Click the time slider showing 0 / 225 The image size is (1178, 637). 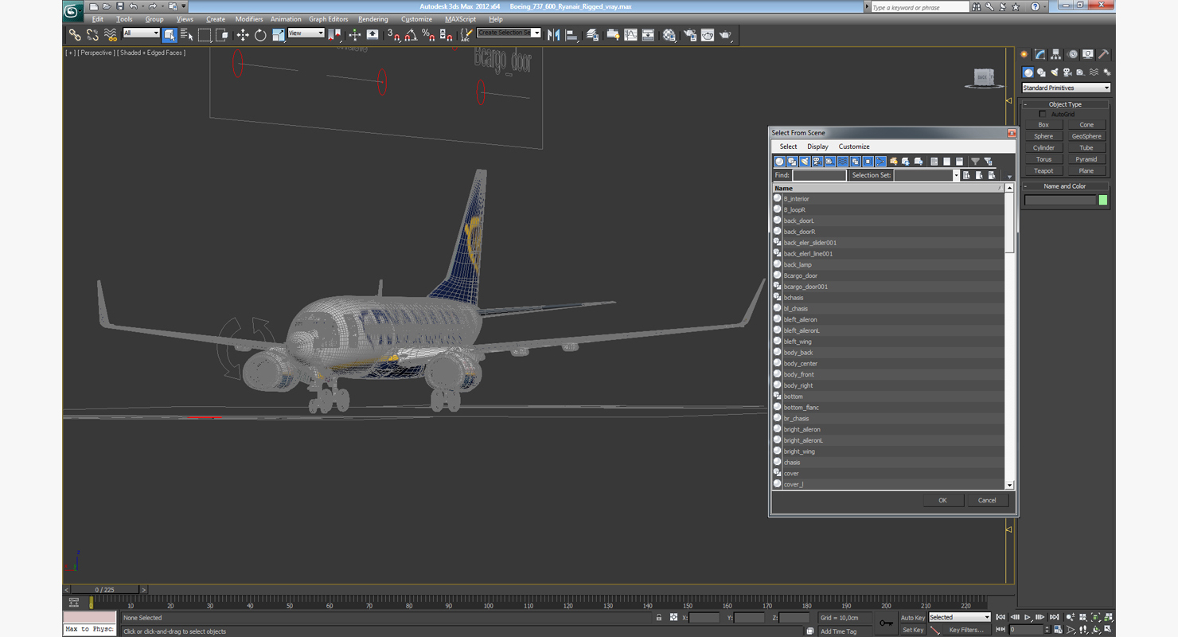104,590
